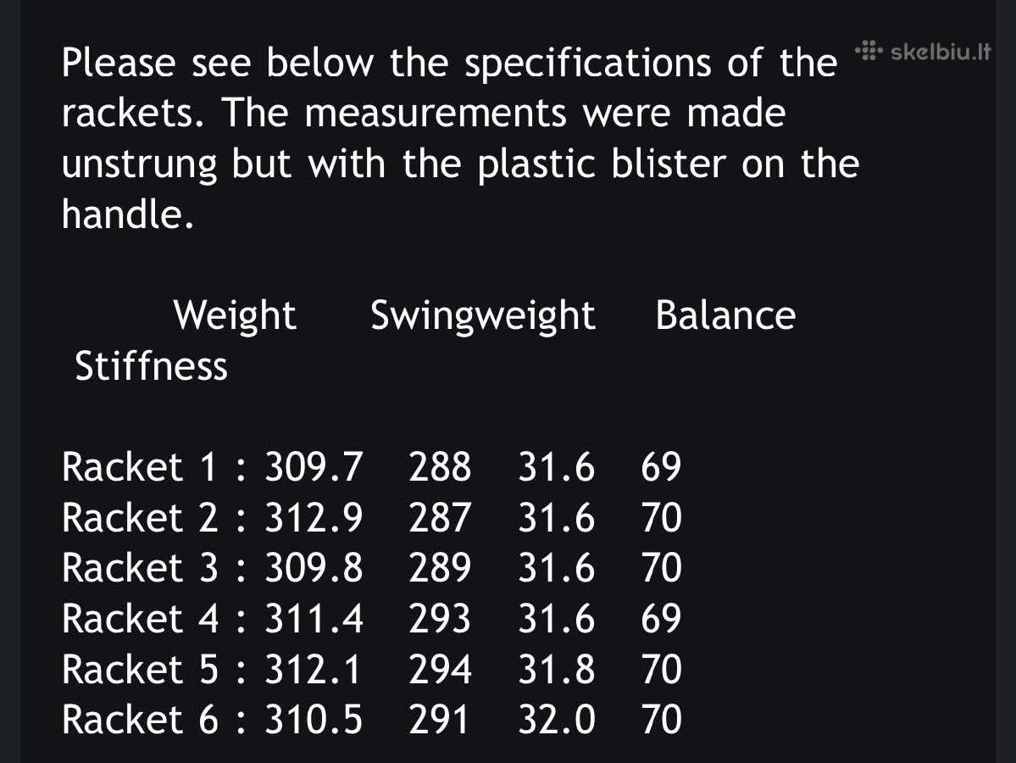
Task: Click the Racket 5 row label
Action: [139, 669]
